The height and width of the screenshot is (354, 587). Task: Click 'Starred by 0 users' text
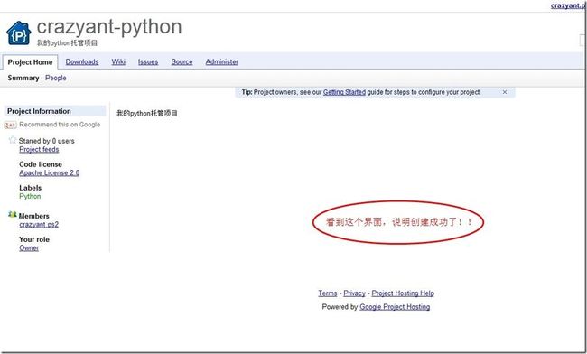[x=47, y=141]
